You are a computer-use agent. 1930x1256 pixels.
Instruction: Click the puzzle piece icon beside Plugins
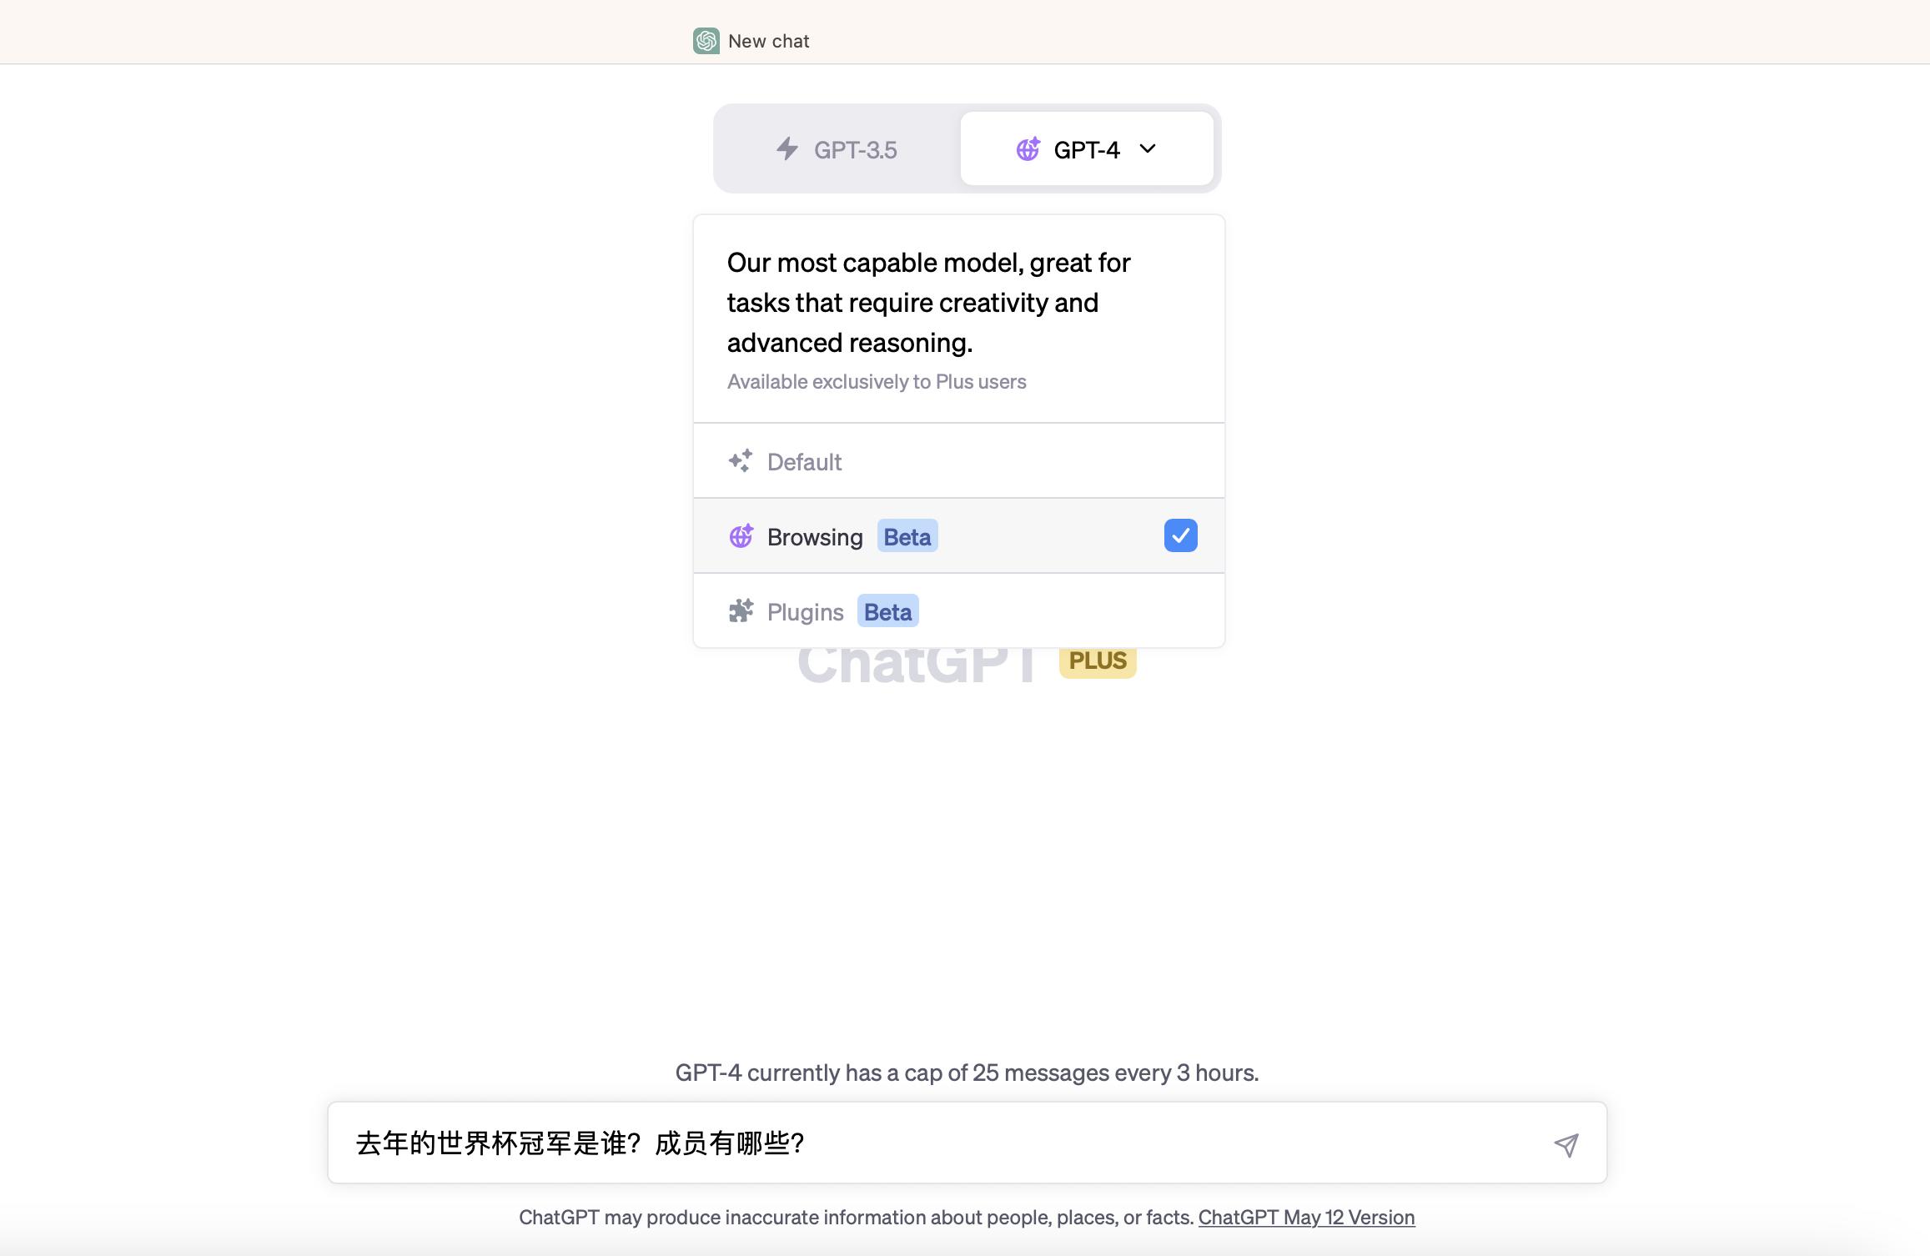tap(741, 610)
